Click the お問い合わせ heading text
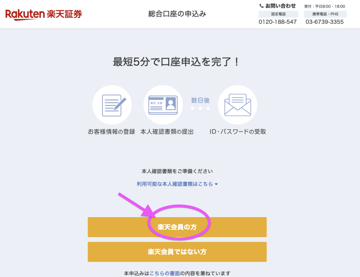Screen dimensions: 360x277 (280, 6)
